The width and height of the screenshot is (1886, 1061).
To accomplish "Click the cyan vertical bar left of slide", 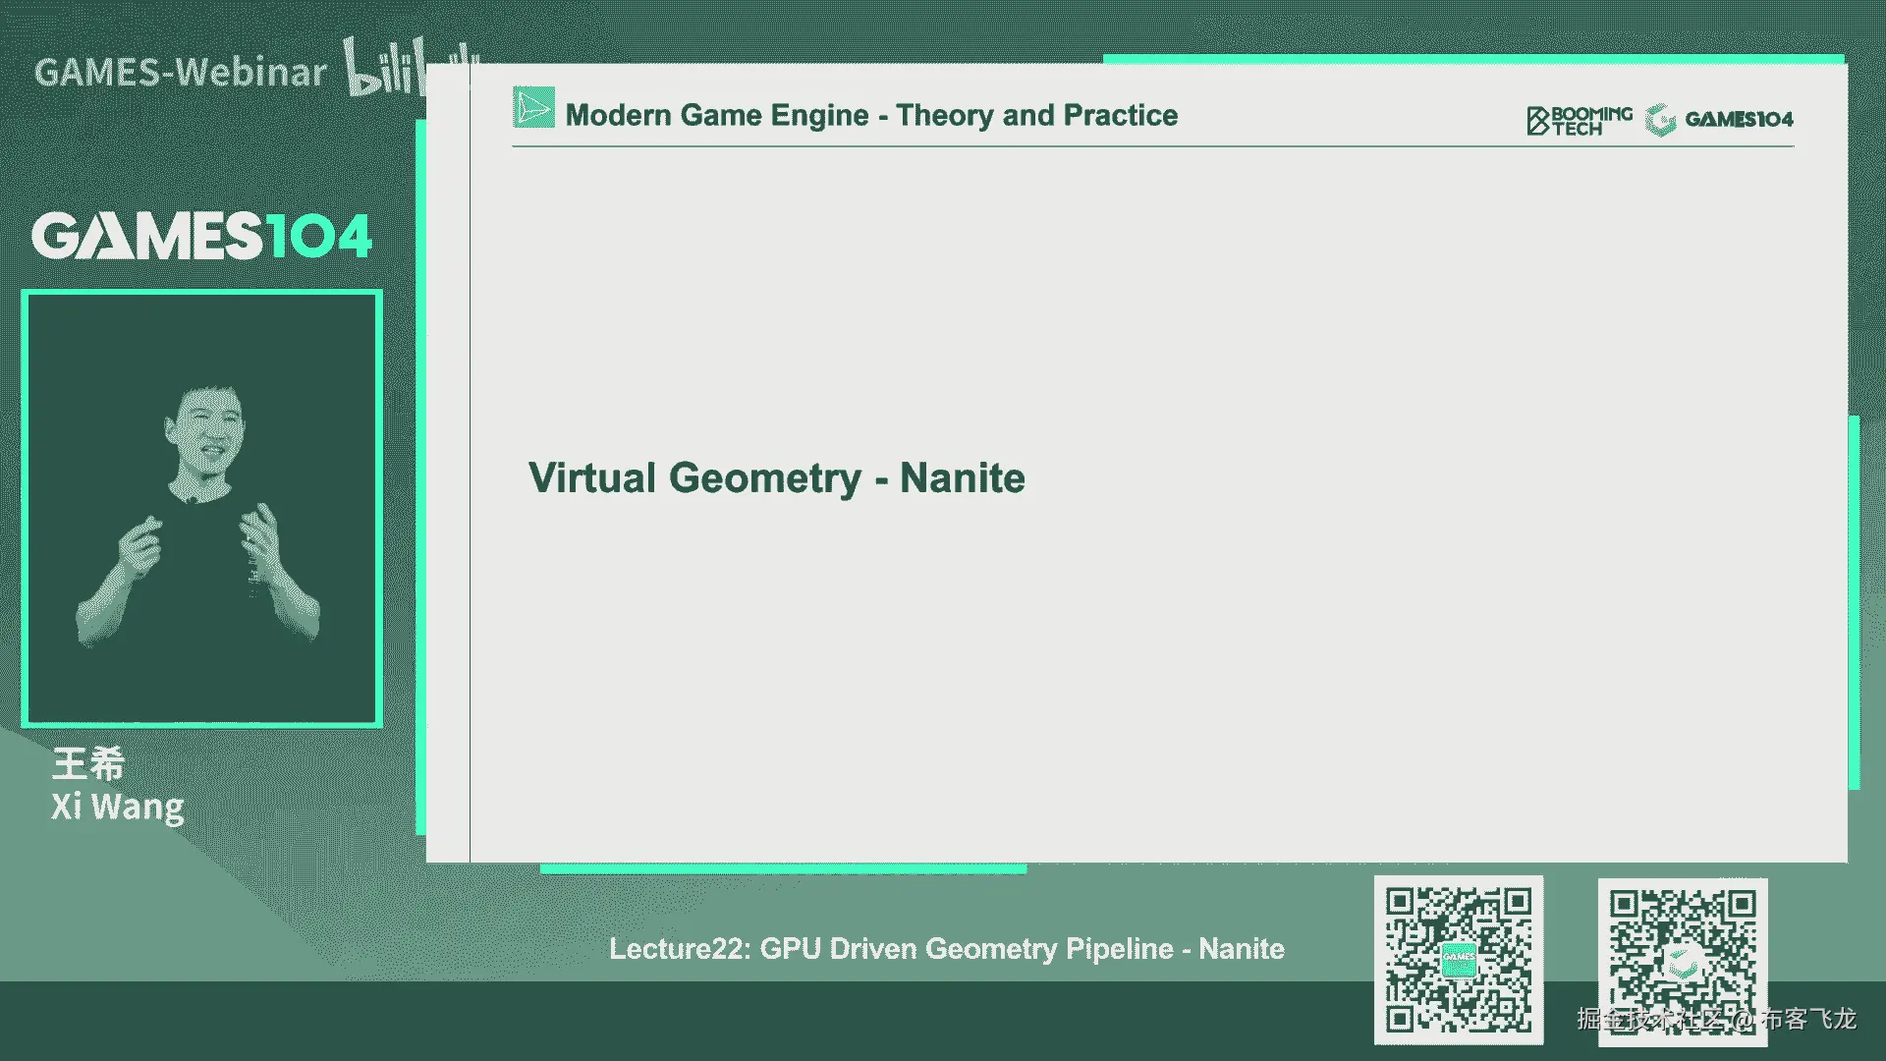I will coord(420,476).
